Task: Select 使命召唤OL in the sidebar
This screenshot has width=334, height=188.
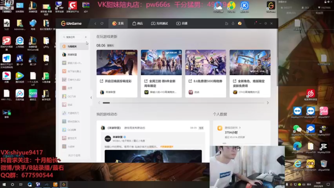Action: point(74,122)
